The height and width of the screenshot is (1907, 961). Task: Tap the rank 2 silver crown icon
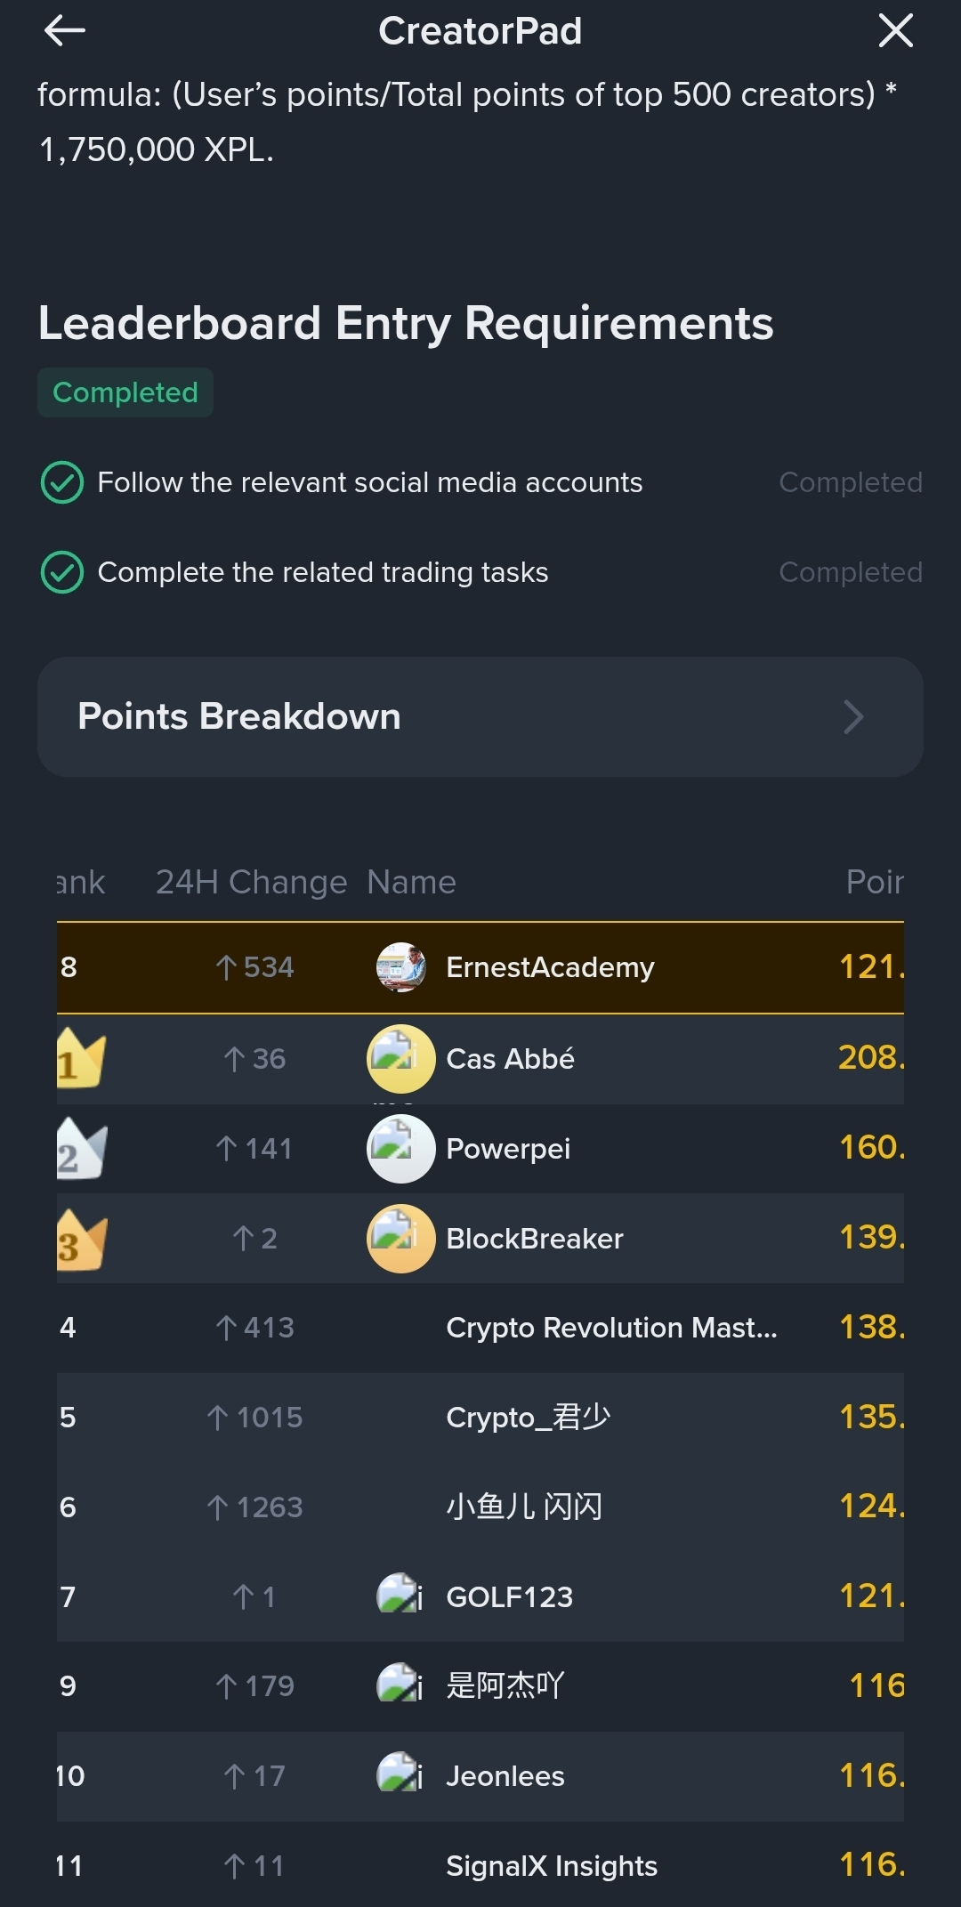click(80, 1149)
